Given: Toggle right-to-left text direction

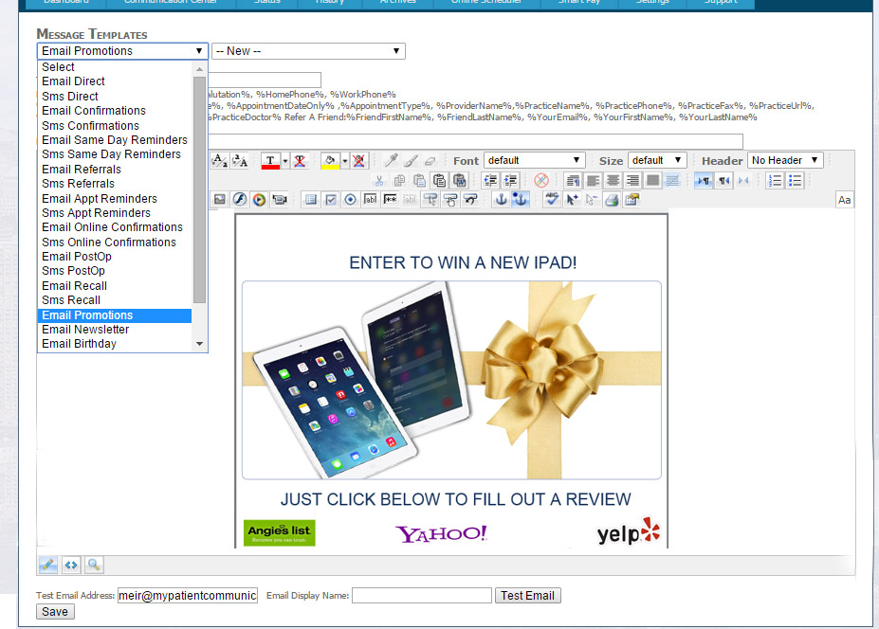Looking at the screenshot, I should [x=724, y=180].
